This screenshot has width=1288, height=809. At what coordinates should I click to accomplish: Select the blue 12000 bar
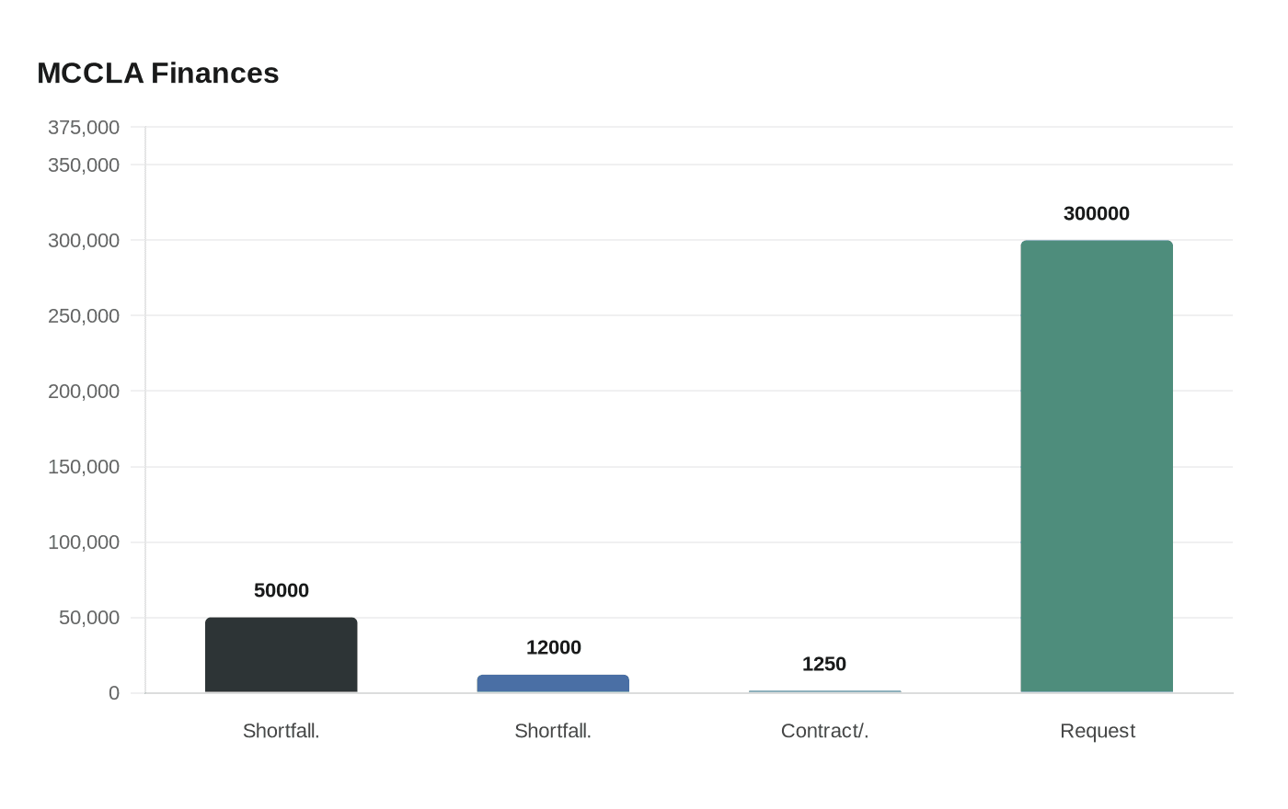pyautogui.click(x=553, y=683)
